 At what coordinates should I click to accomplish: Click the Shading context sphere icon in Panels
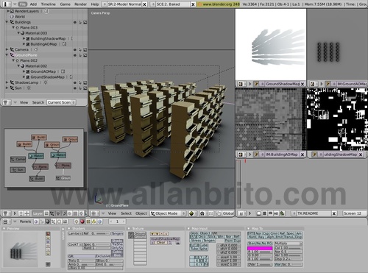pyautogui.click(x=47, y=221)
